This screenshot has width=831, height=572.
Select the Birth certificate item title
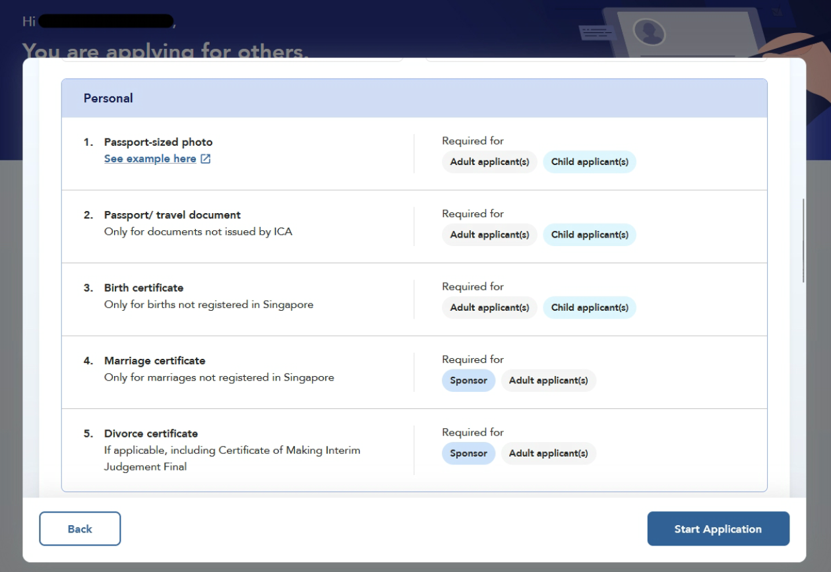pos(144,288)
